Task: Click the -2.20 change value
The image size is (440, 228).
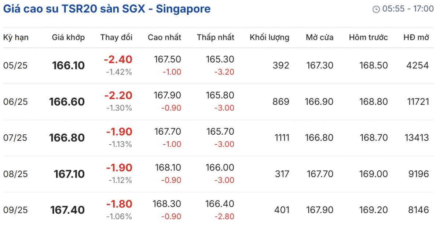Action: coord(118,96)
